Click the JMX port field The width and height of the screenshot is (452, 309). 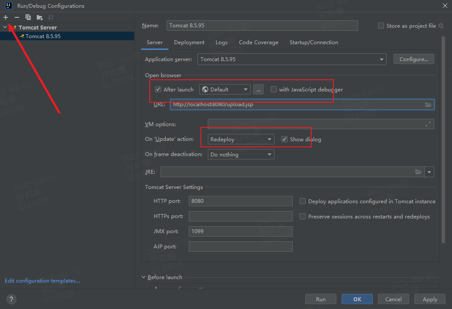click(x=241, y=231)
